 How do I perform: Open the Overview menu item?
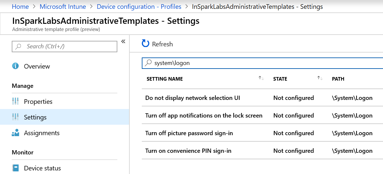37,66
